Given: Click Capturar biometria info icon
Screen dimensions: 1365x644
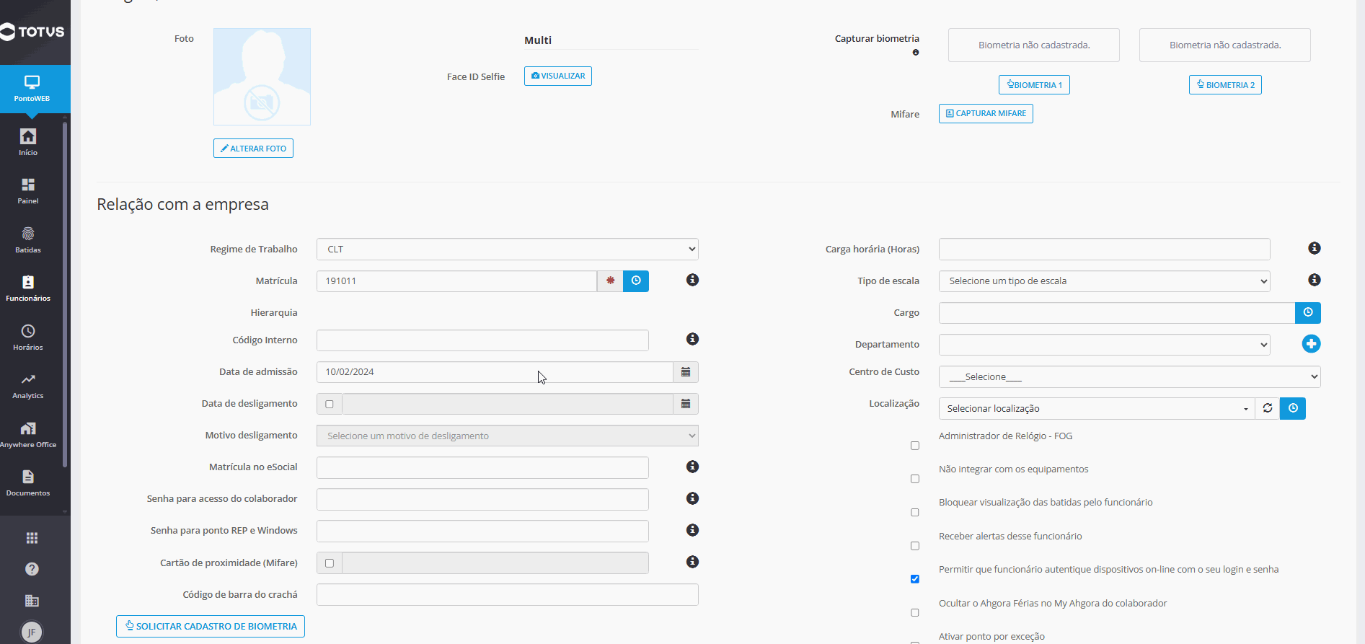Looking at the screenshot, I should tap(916, 53).
